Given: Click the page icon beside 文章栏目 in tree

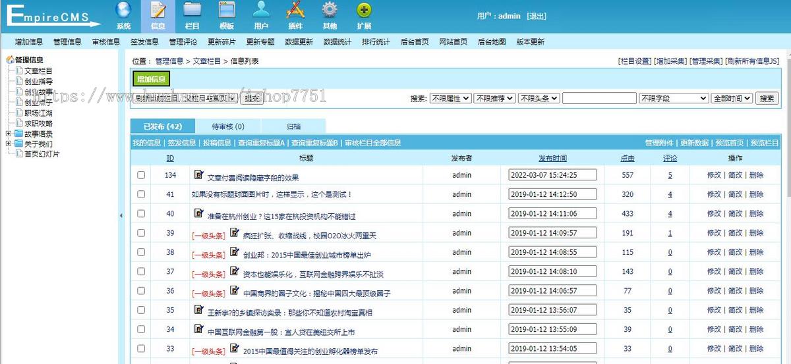Looking at the screenshot, I should (x=19, y=70).
